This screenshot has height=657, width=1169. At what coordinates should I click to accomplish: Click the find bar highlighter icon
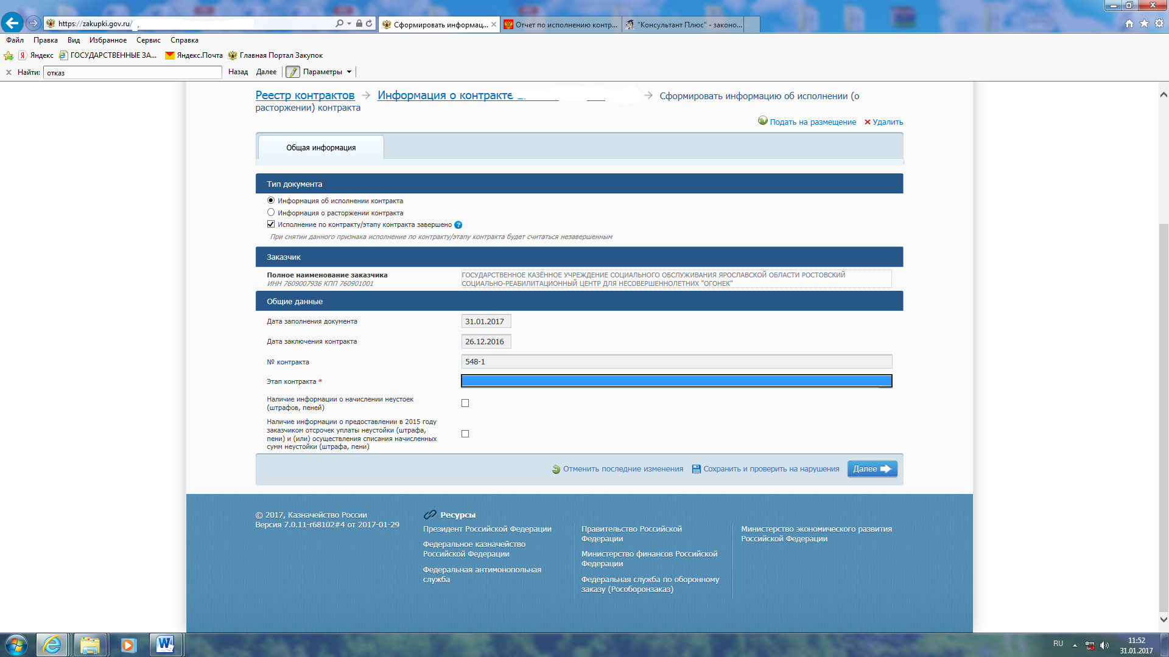pos(293,72)
